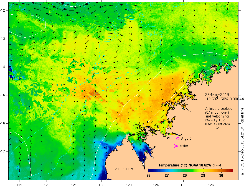Image resolution: width=244 pixels, height=188 pixels.
Task: Click the longitude axis label 126
Action: [211, 185]
